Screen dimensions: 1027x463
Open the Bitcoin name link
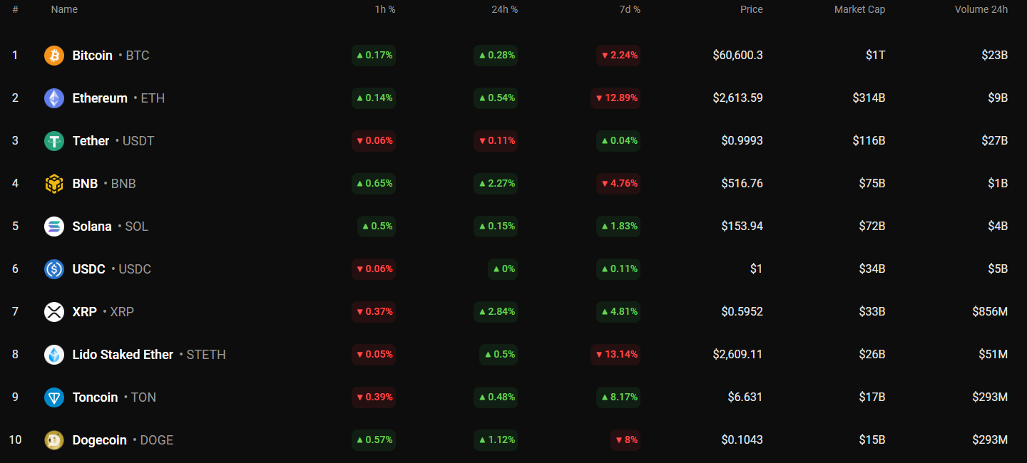[x=93, y=56]
